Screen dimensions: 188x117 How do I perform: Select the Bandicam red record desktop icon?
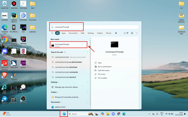14,5
